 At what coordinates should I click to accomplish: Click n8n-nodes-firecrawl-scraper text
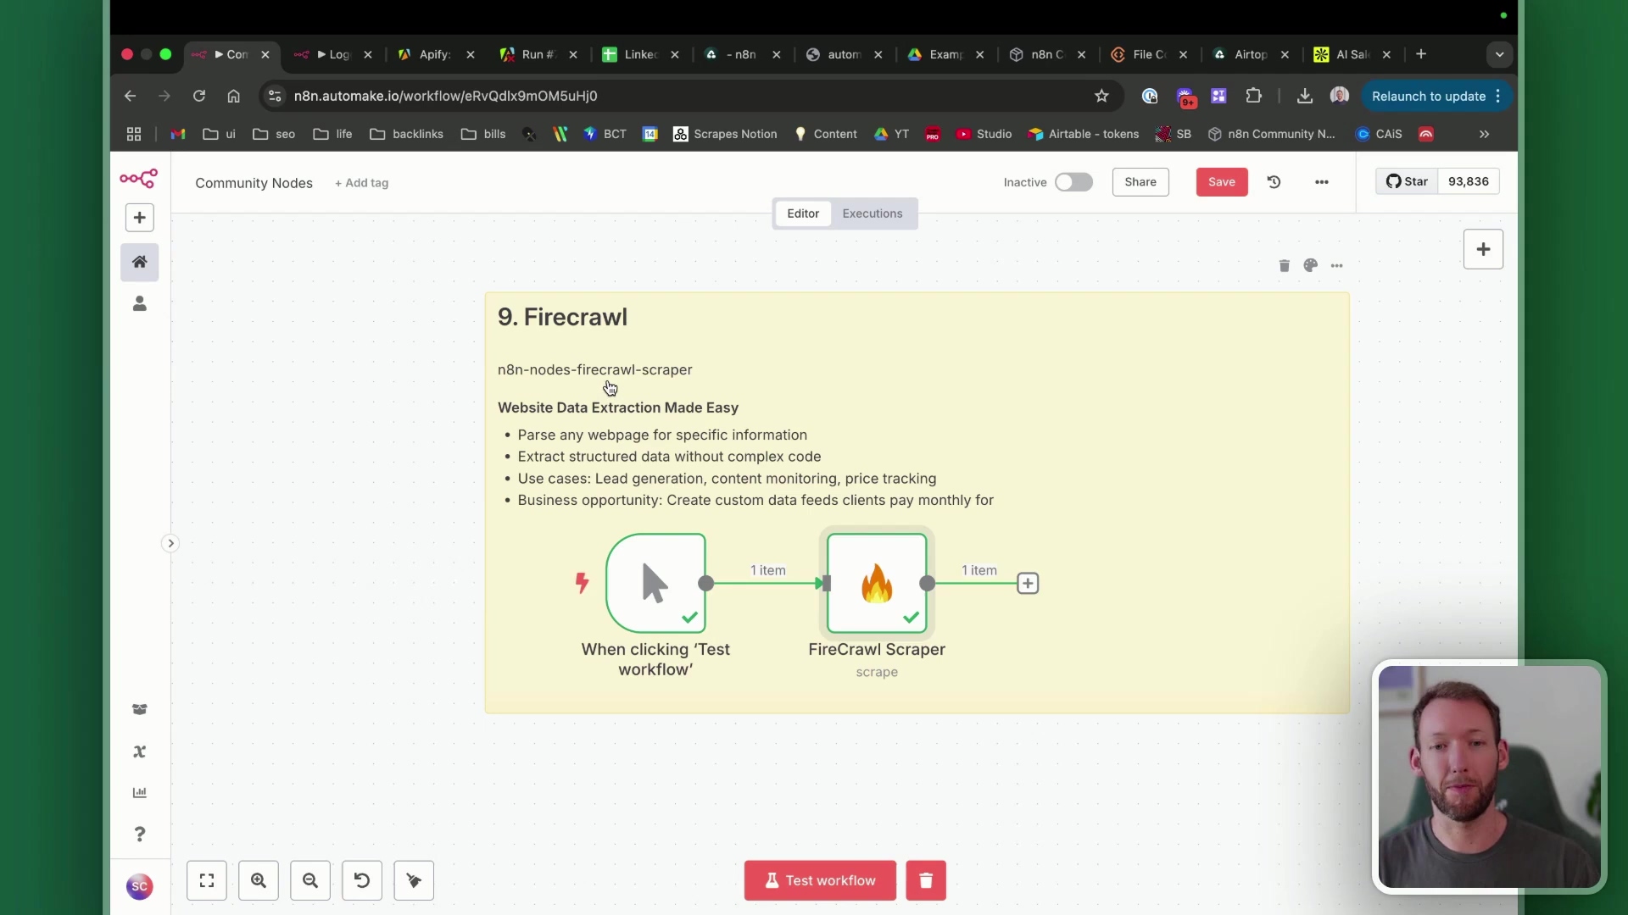click(594, 369)
